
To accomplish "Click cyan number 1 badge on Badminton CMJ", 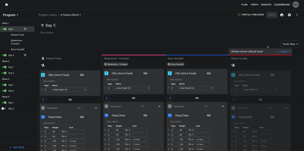I will [106, 73].
